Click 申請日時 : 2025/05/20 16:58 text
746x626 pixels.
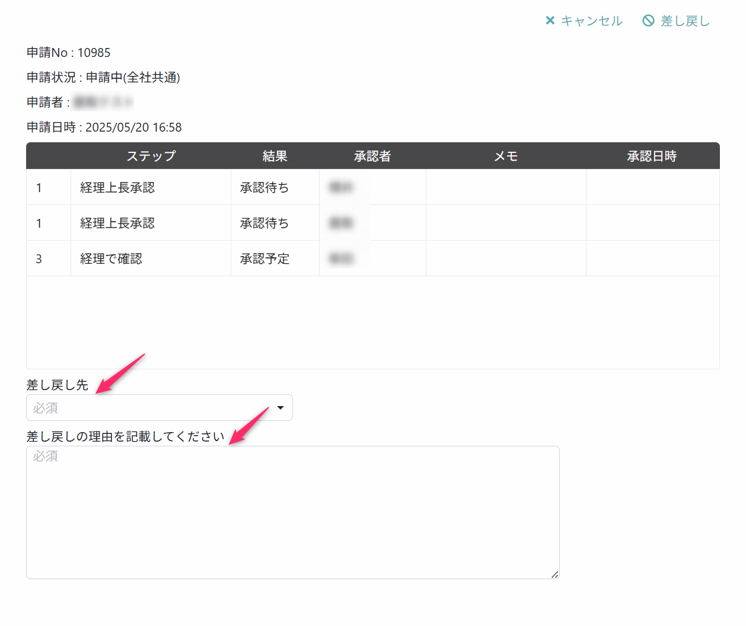coord(104,127)
